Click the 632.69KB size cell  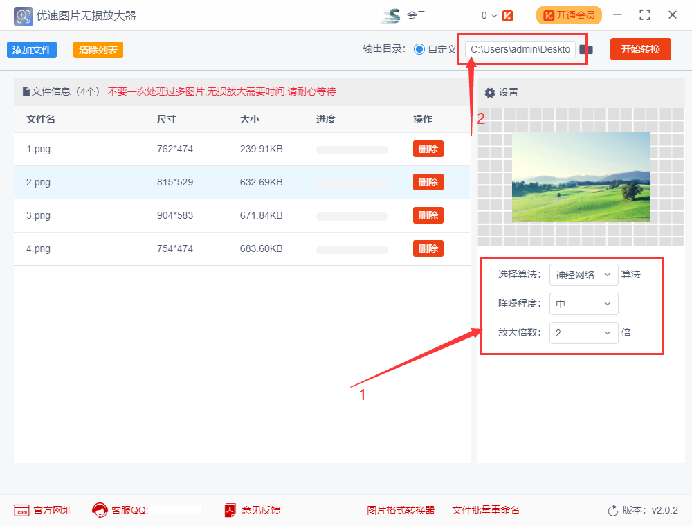coord(262,182)
